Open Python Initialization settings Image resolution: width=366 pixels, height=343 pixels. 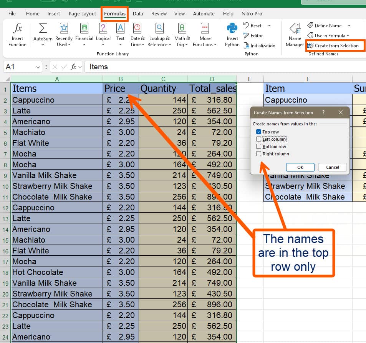(259, 45)
